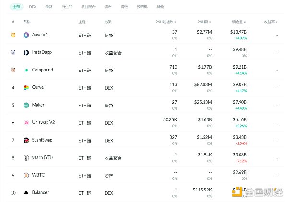Switch to the 收益聚合 tab

tap(88, 7)
